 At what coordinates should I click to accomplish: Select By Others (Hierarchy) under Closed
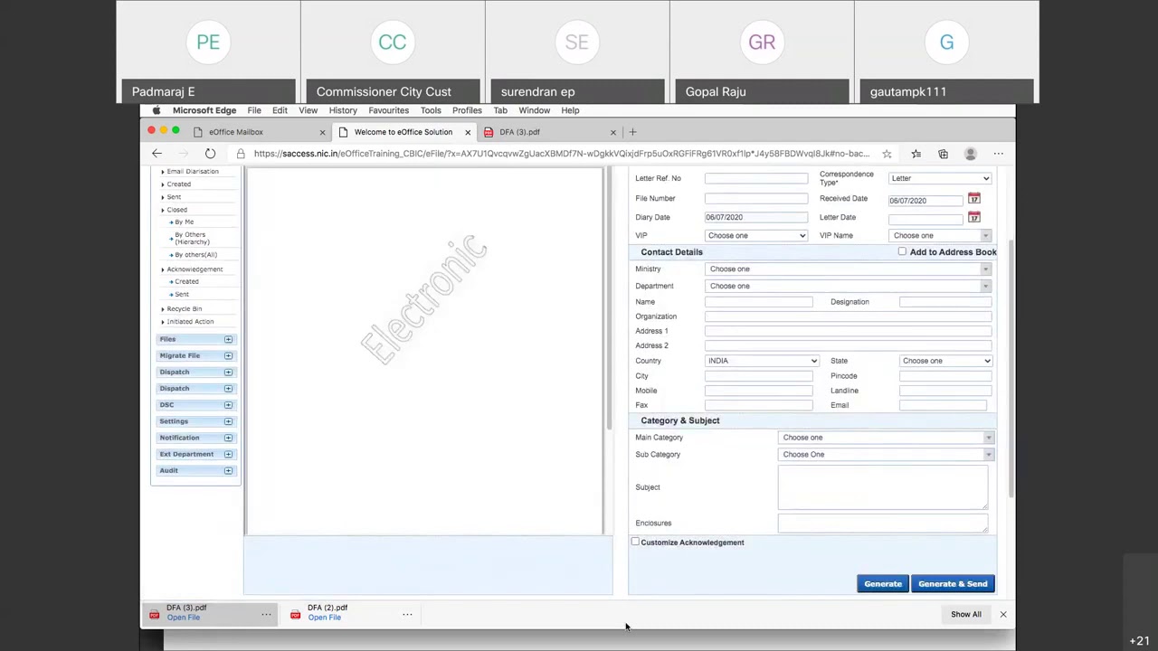click(x=192, y=238)
